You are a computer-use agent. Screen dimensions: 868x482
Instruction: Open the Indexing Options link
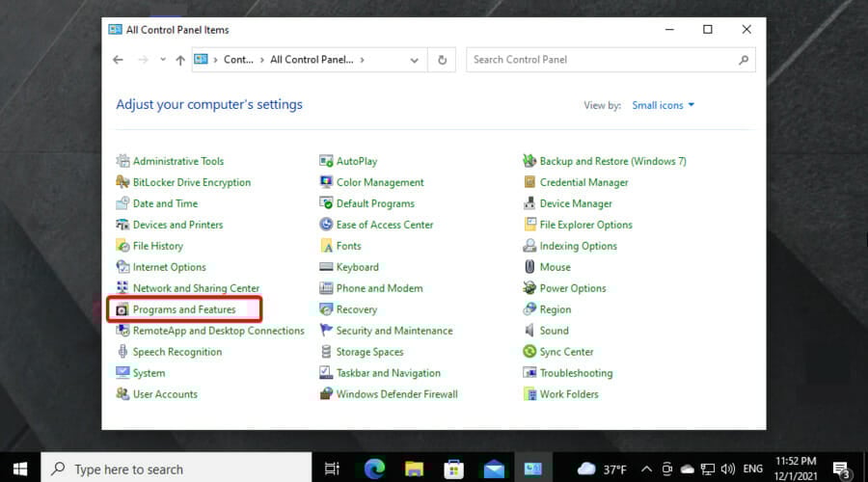(x=578, y=246)
